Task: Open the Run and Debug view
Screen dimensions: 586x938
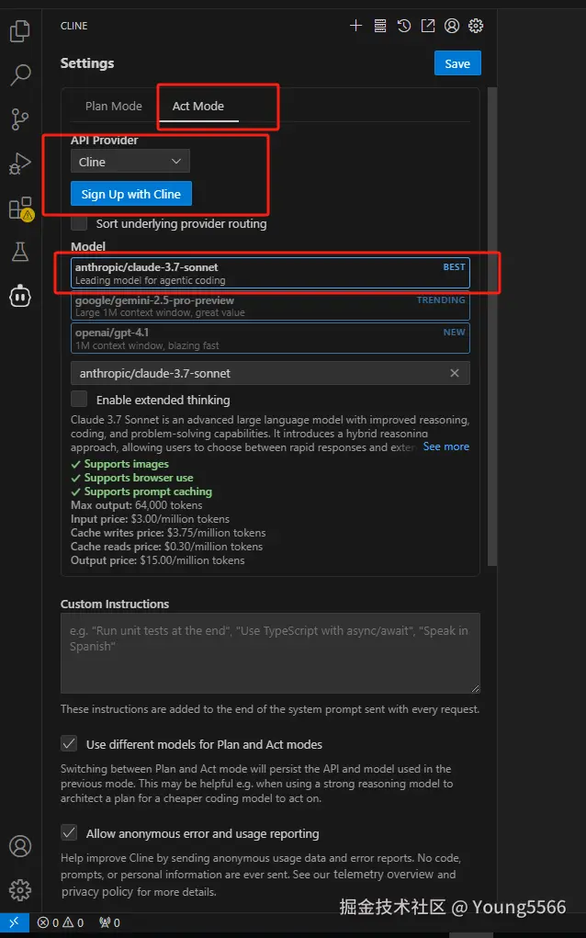Action: [20, 164]
